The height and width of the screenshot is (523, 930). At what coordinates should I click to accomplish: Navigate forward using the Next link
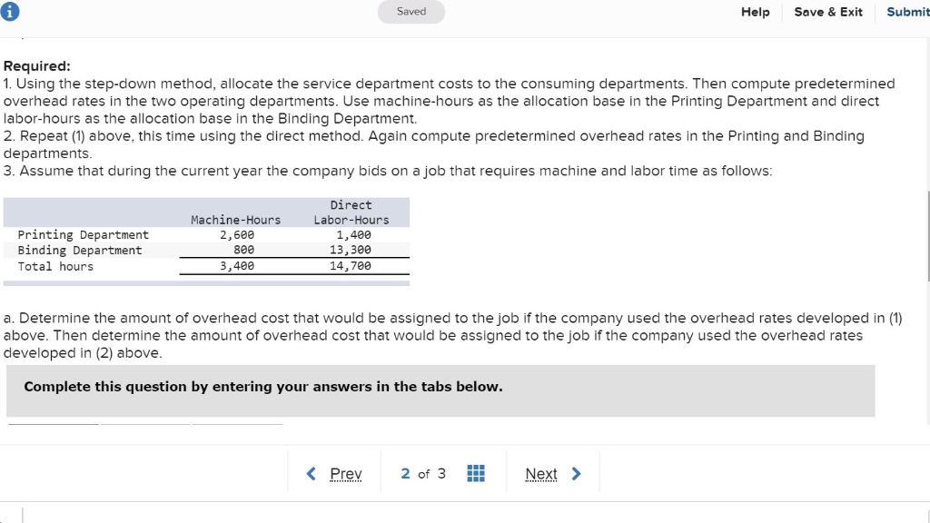coord(541,473)
